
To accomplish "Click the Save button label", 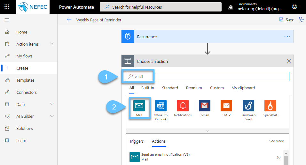I will tap(290, 19).
